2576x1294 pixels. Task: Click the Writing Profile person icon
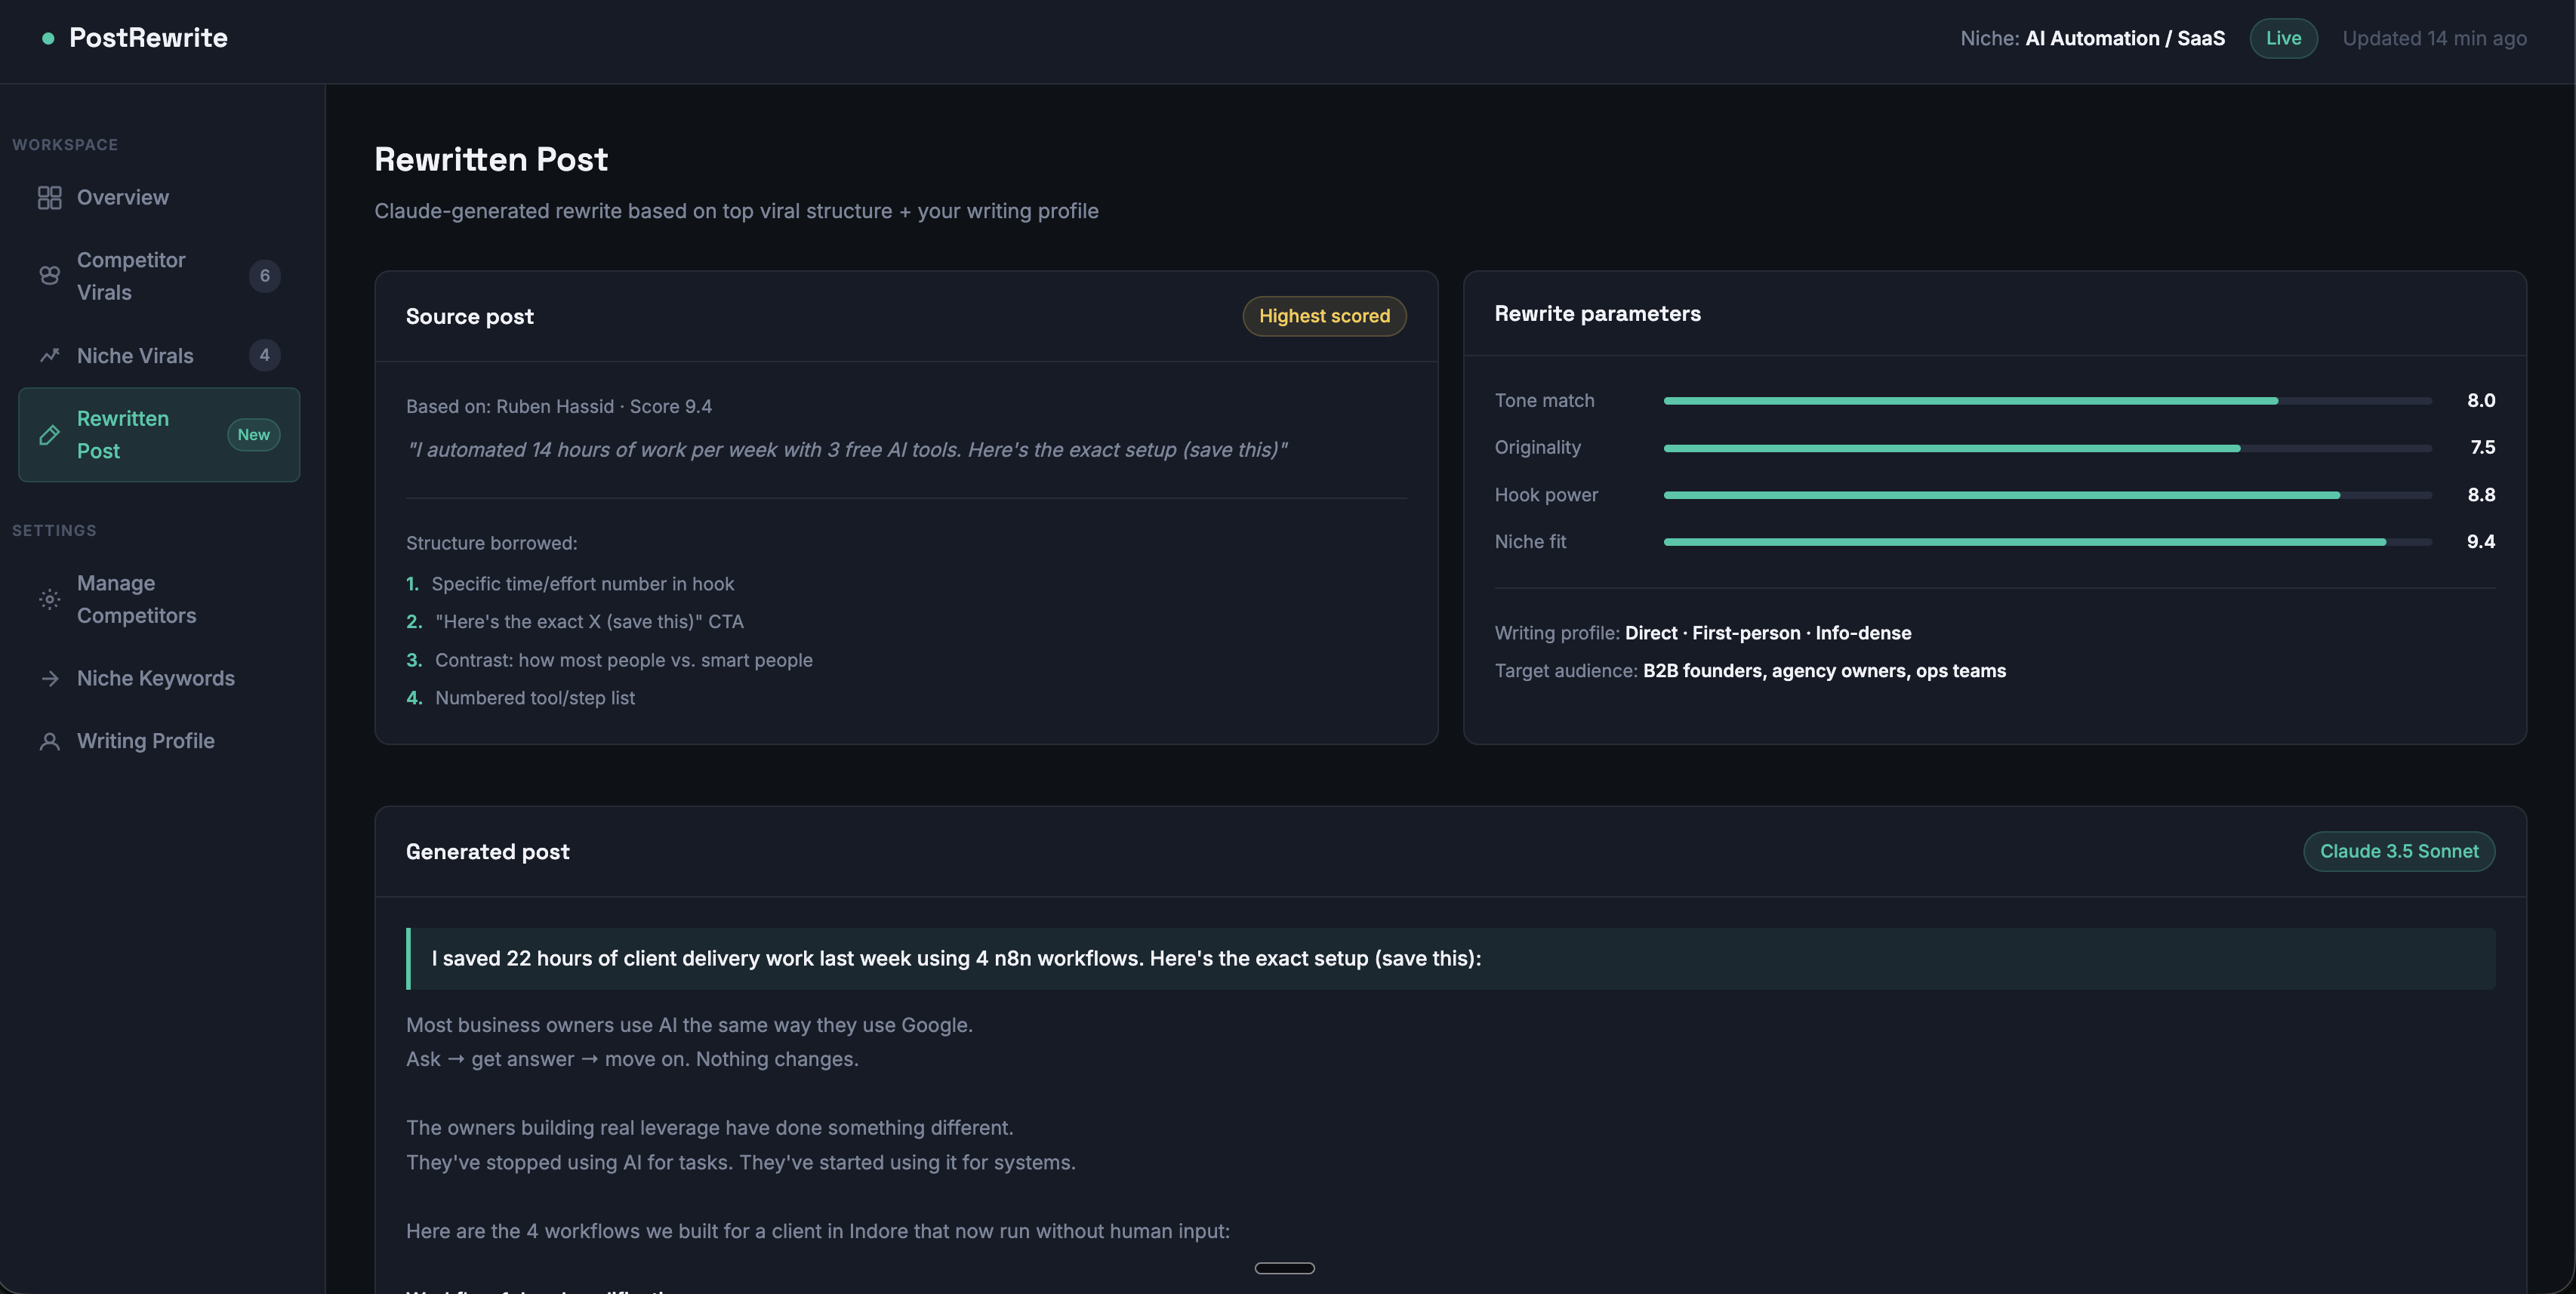tap(49, 741)
